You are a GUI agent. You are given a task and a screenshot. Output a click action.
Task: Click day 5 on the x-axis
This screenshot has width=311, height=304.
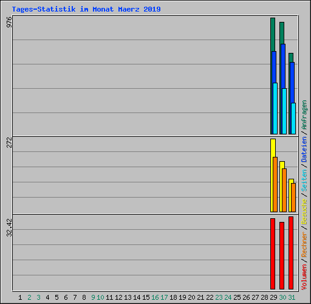(x=56, y=297)
